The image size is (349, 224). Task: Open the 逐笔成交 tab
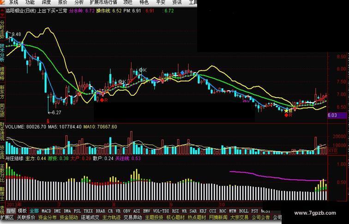(x=90, y=218)
